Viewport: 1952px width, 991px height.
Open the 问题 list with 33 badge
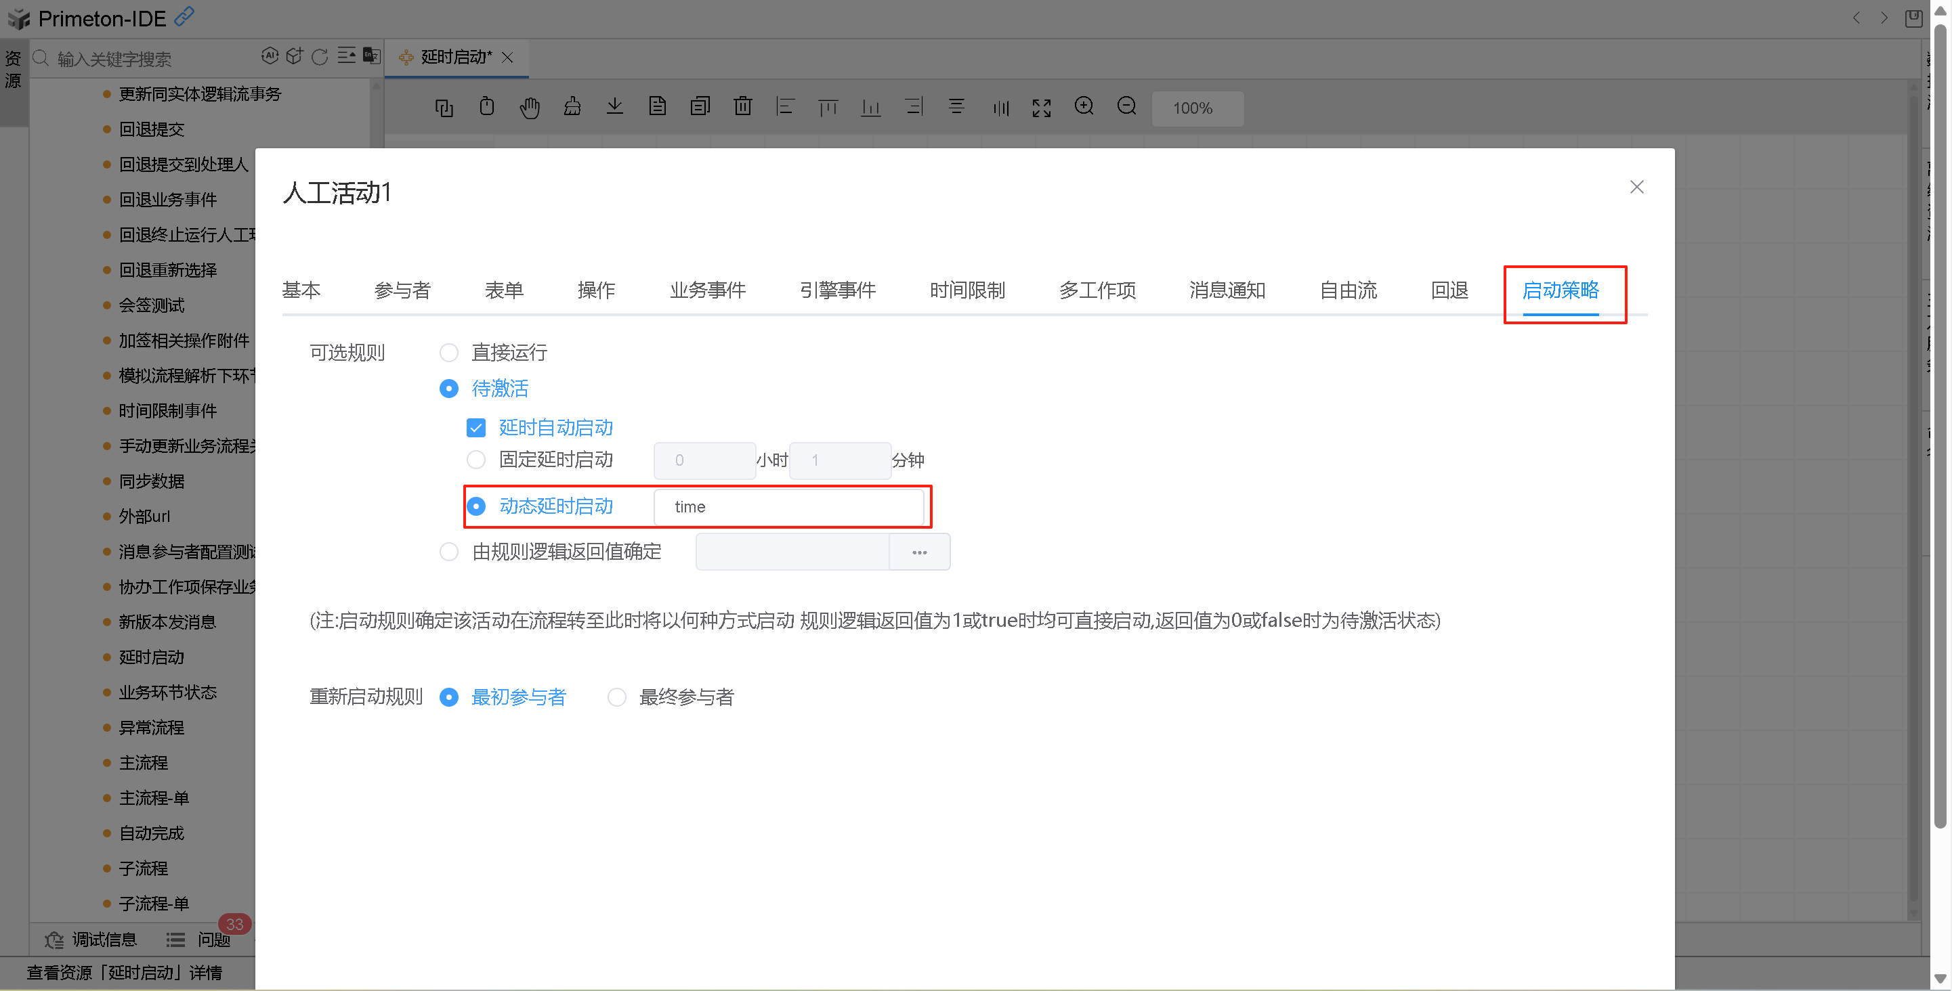(200, 940)
